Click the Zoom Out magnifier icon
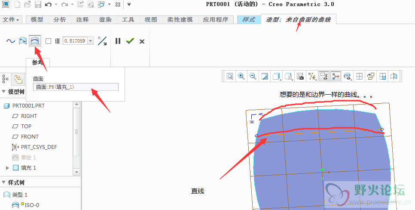This screenshot has height=210, width=415. point(253,77)
